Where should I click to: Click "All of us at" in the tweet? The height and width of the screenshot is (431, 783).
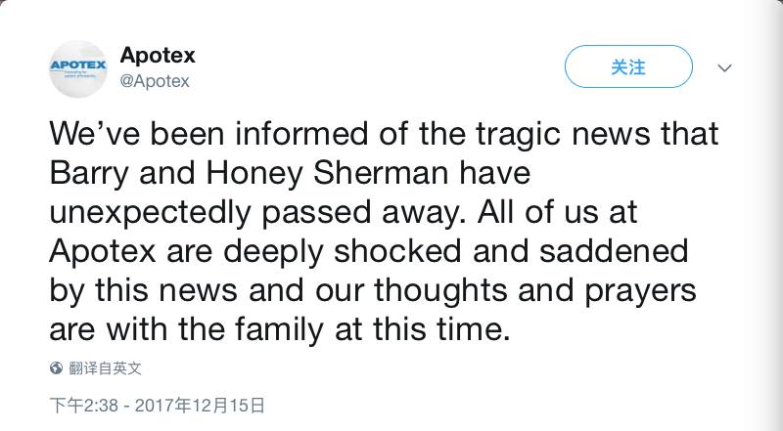(558, 211)
